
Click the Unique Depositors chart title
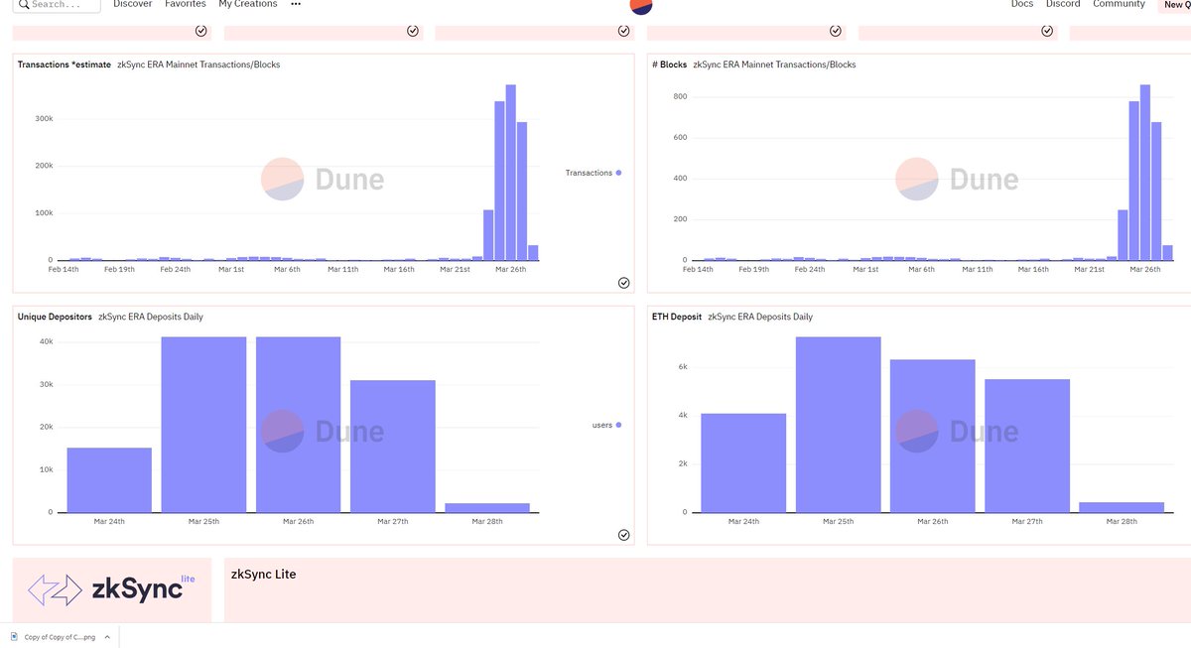55,317
